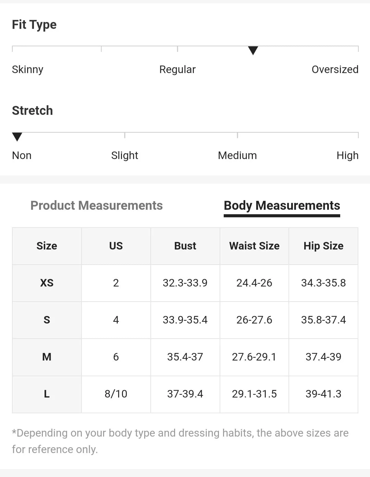The image size is (370, 477).
Task: Click the Waist Size column header
Action: click(x=254, y=246)
